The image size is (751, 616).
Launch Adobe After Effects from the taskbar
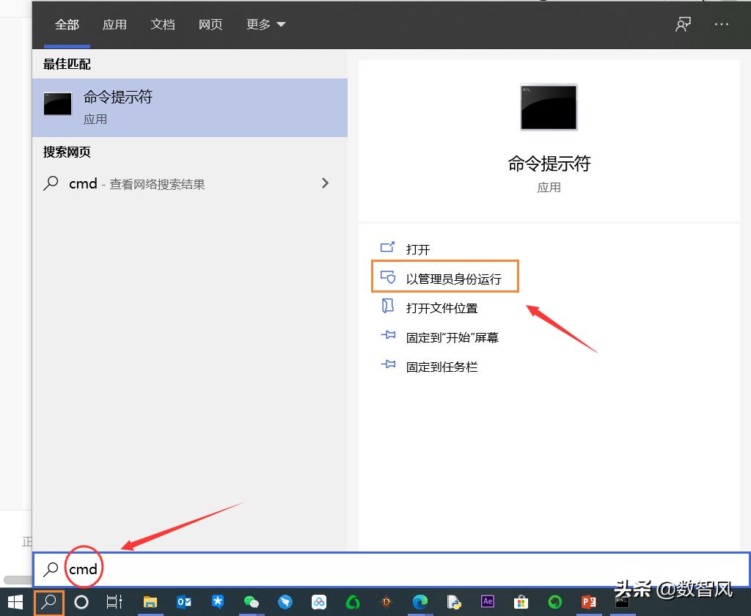pyautogui.click(x=488, y=603)
